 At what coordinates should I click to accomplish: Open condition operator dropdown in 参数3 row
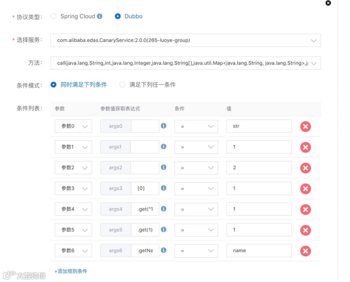coord(196,189)
